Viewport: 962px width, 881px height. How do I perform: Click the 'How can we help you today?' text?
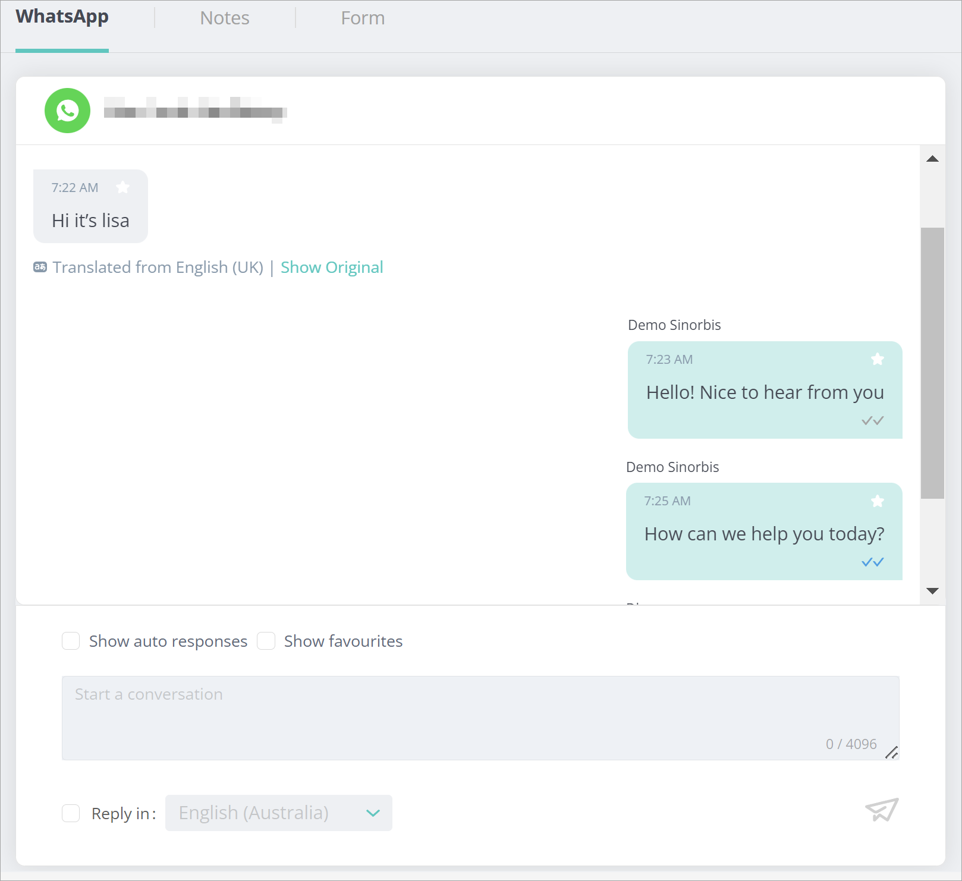click(765, 534)
